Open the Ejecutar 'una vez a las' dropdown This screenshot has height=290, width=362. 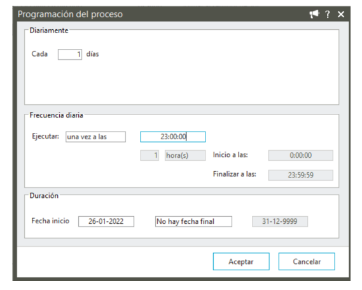[95, 137]
